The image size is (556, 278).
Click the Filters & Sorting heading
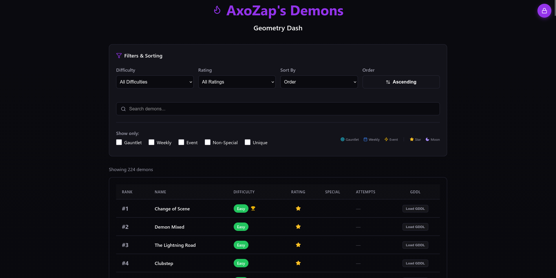click(143, 56)
